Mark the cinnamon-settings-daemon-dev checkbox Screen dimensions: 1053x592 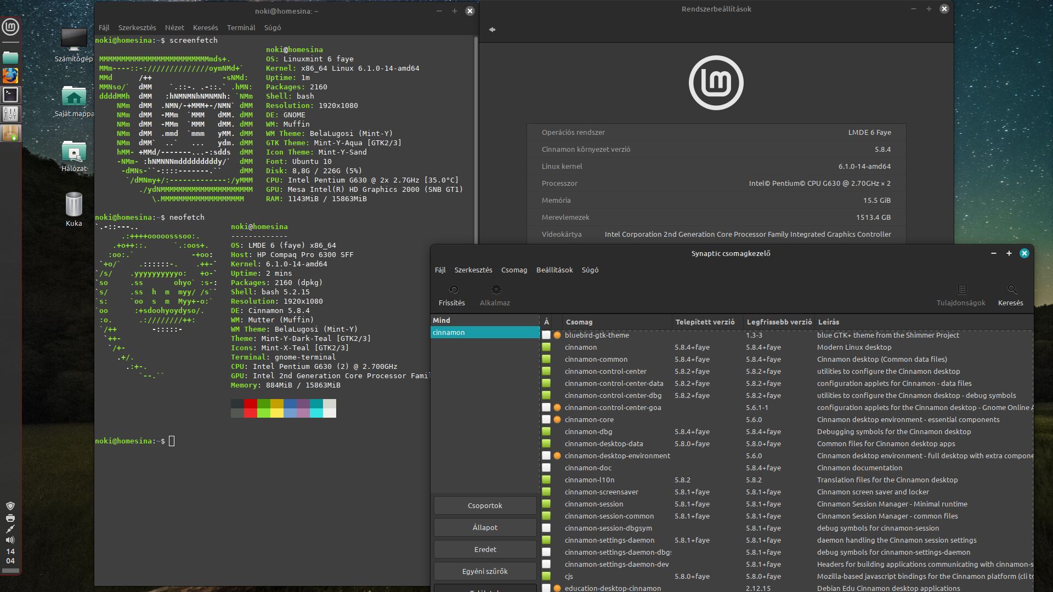click(x=546, y=564)
